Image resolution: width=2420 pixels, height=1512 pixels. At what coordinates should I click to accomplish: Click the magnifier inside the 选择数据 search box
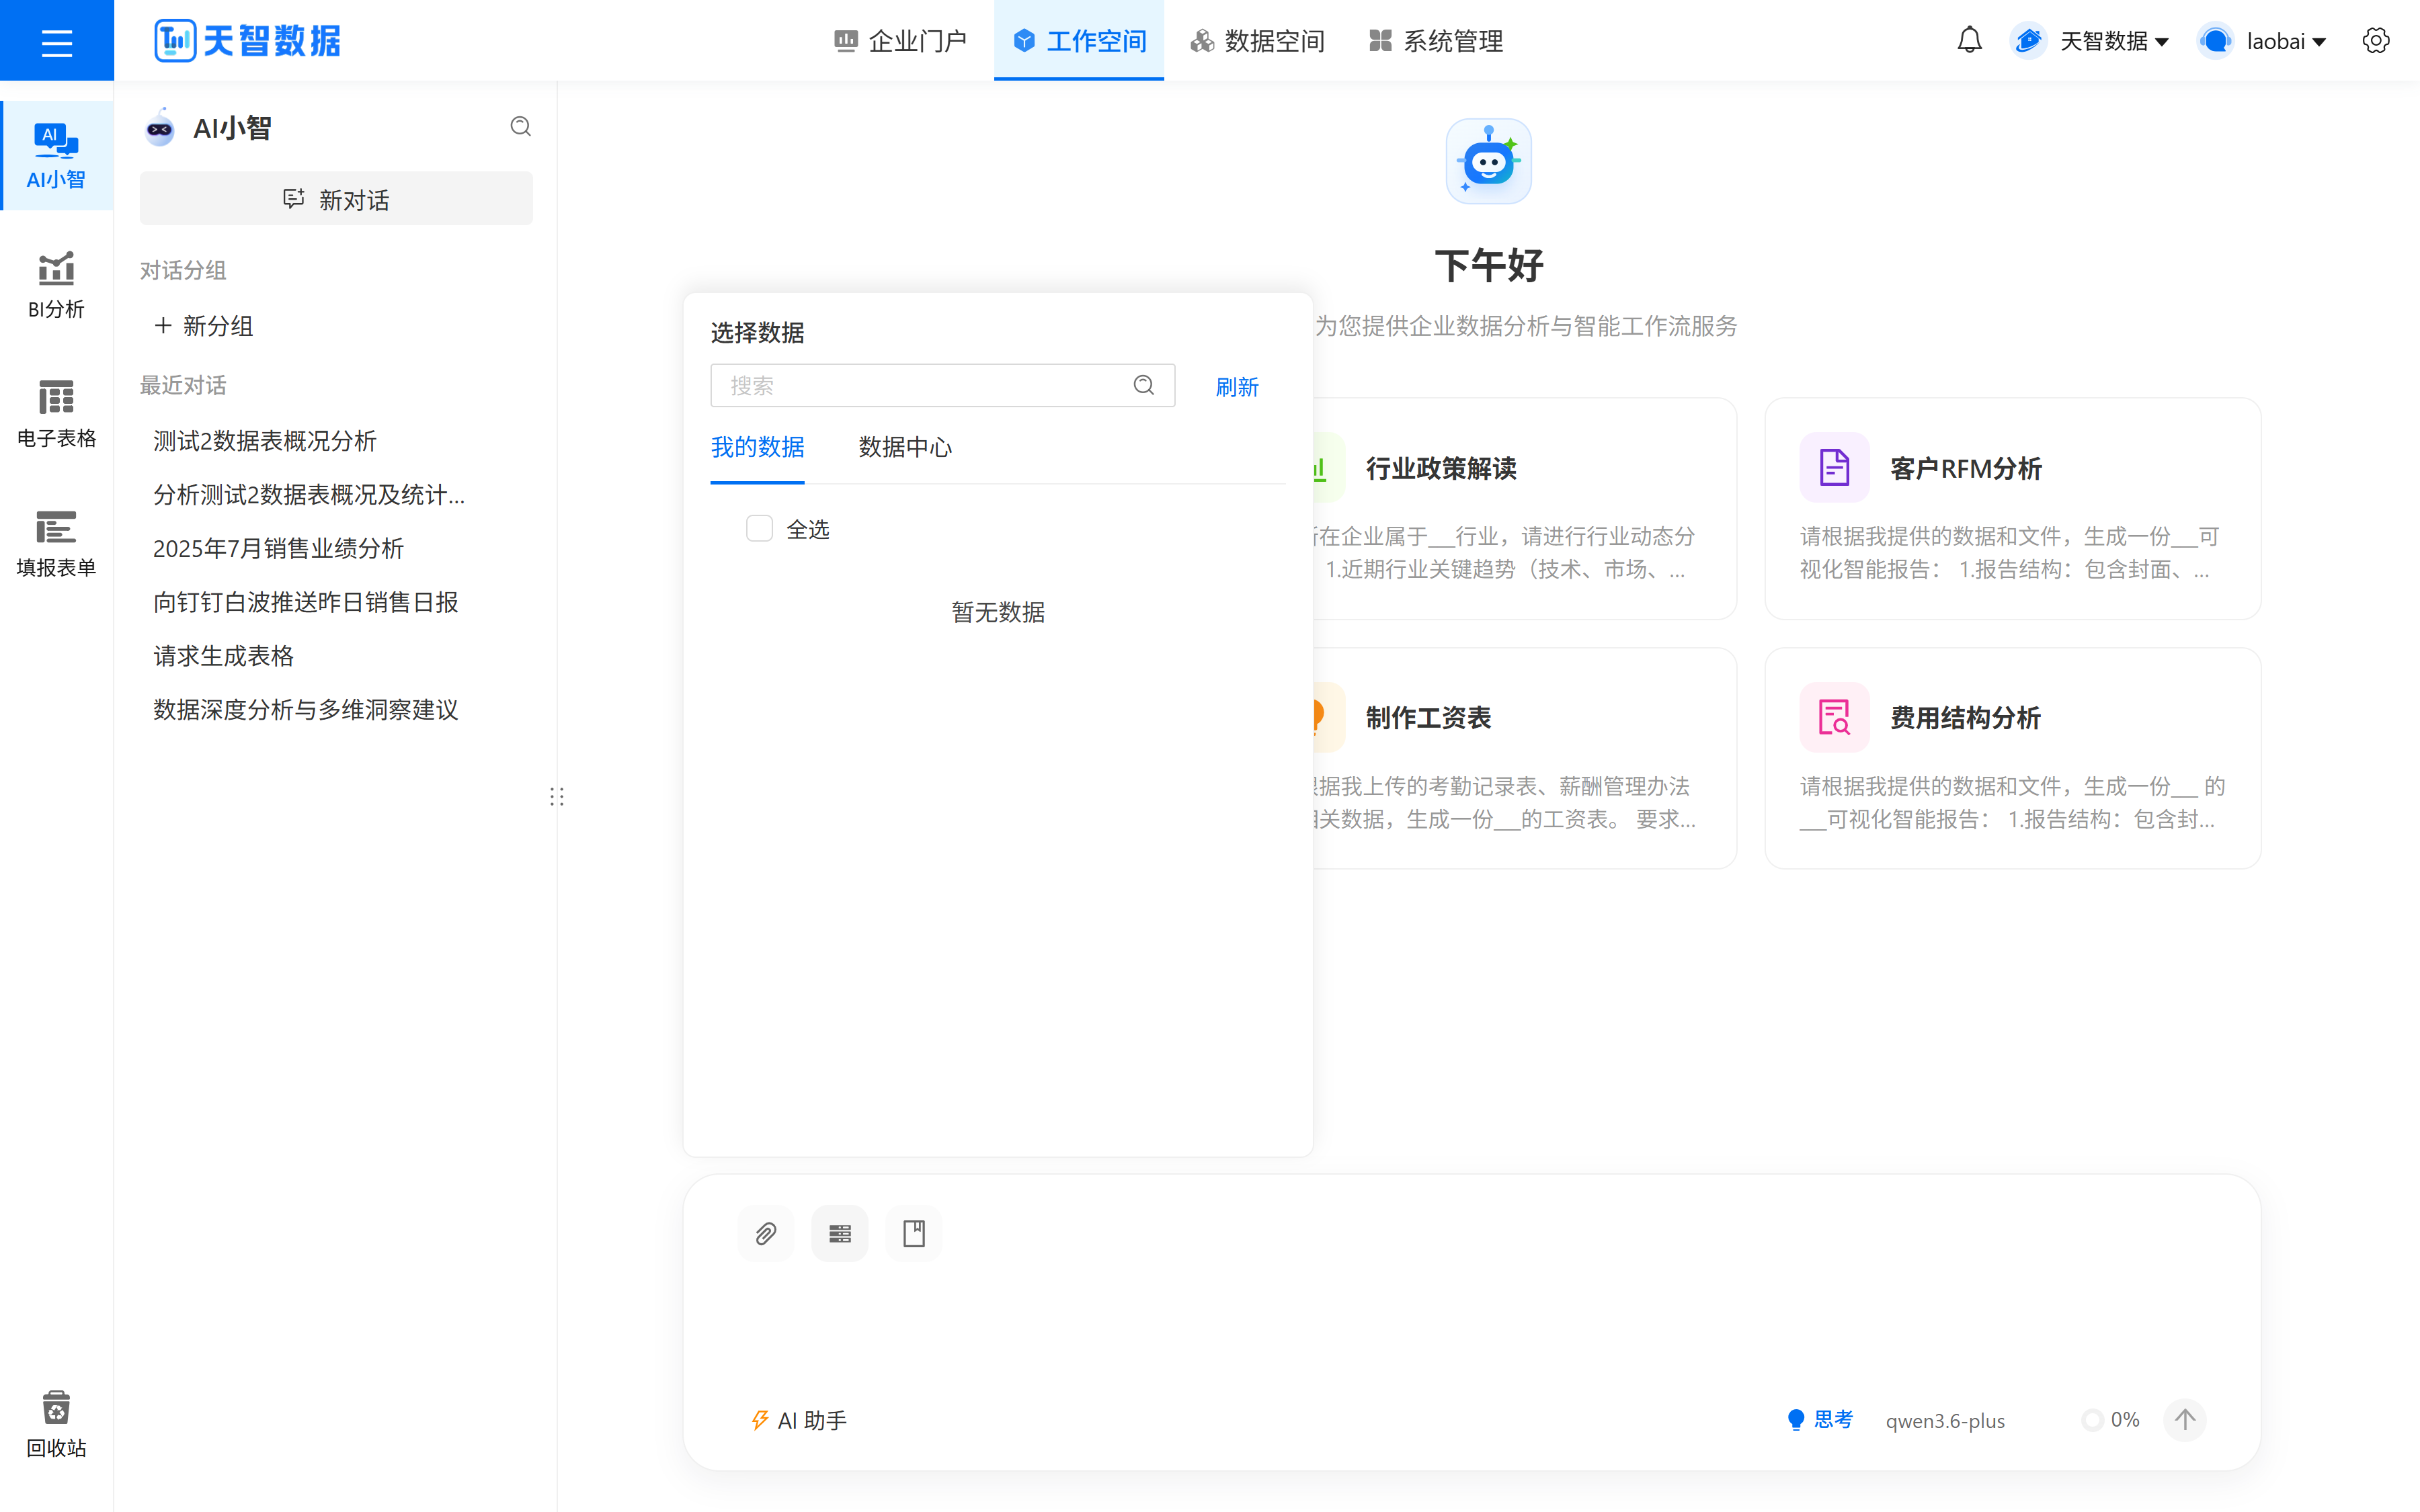click(1144, 385)
